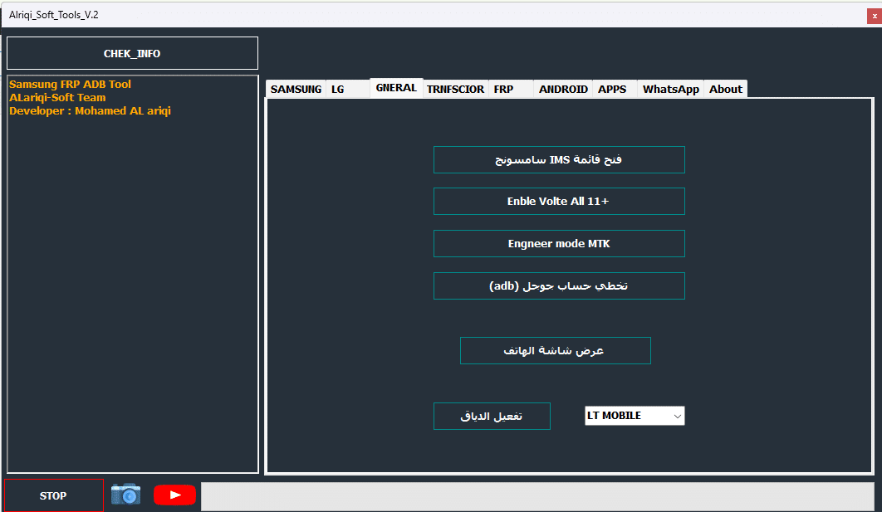Switch to the LG tab
The height and width of the screenshot is (512, 882).
tap(337, 88)
